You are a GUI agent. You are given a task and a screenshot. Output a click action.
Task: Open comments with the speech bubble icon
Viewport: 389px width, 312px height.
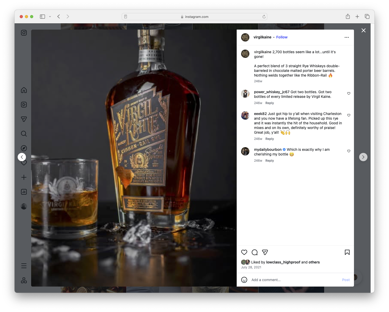pos(254,252)
